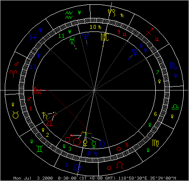Select the blue Scorpio sign symbol
Image resolution: width=189 pixels, height=181 pixels.
[173, 66]
